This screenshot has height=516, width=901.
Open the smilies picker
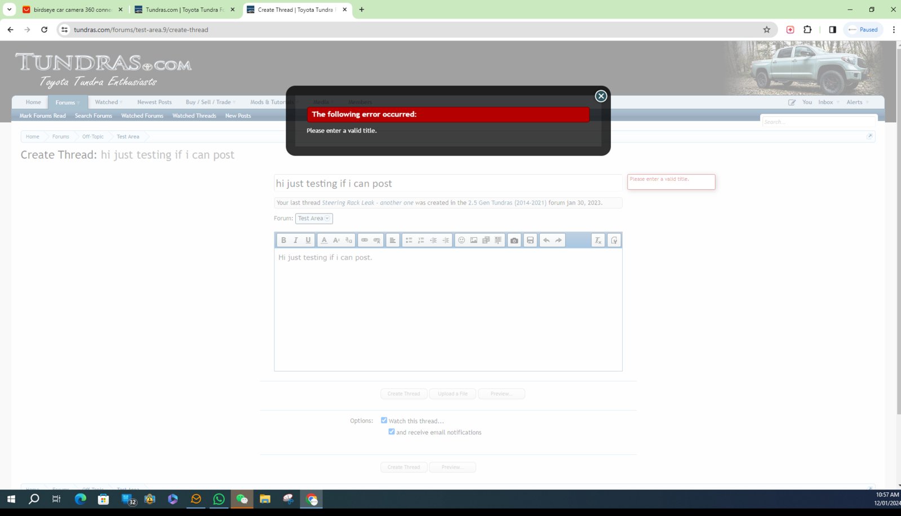(x=461, y=241)
